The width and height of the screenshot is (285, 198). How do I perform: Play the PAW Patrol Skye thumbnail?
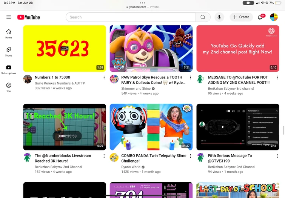click(x=151, y=49)
